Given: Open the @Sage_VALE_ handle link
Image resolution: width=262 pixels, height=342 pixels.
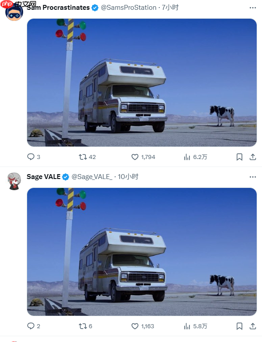Looking at the screenshot, I should [x=92, y=177].
